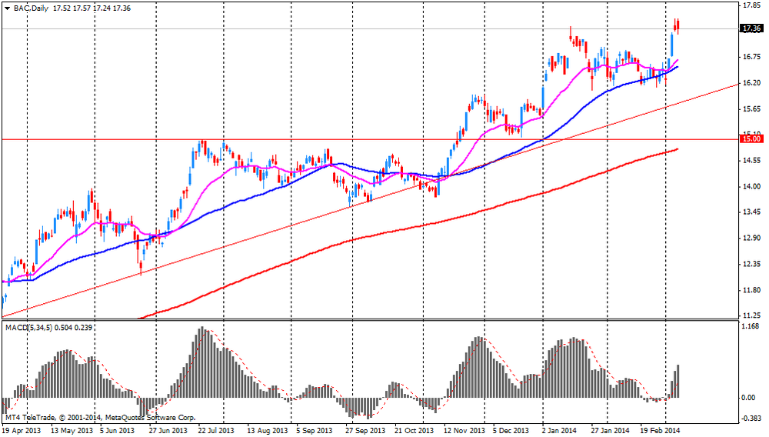Click the 21 Oct 2013 date label
This screenshot has height=437, width=769.
point(414,431)
